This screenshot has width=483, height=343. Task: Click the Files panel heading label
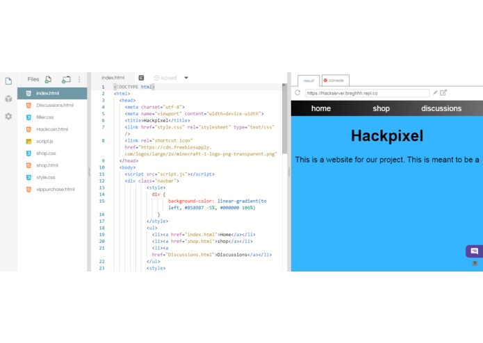(33, 79)
